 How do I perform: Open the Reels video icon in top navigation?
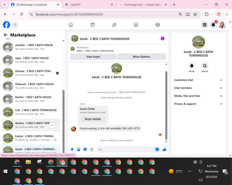pyautogui.click(x=92, y=25)
